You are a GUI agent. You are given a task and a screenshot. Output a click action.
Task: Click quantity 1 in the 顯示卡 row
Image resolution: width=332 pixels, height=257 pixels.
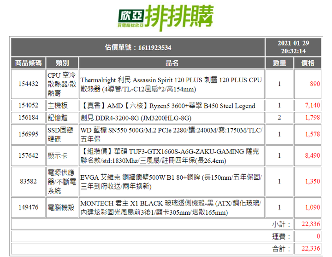pyautogui.click(x=279, y=156)
